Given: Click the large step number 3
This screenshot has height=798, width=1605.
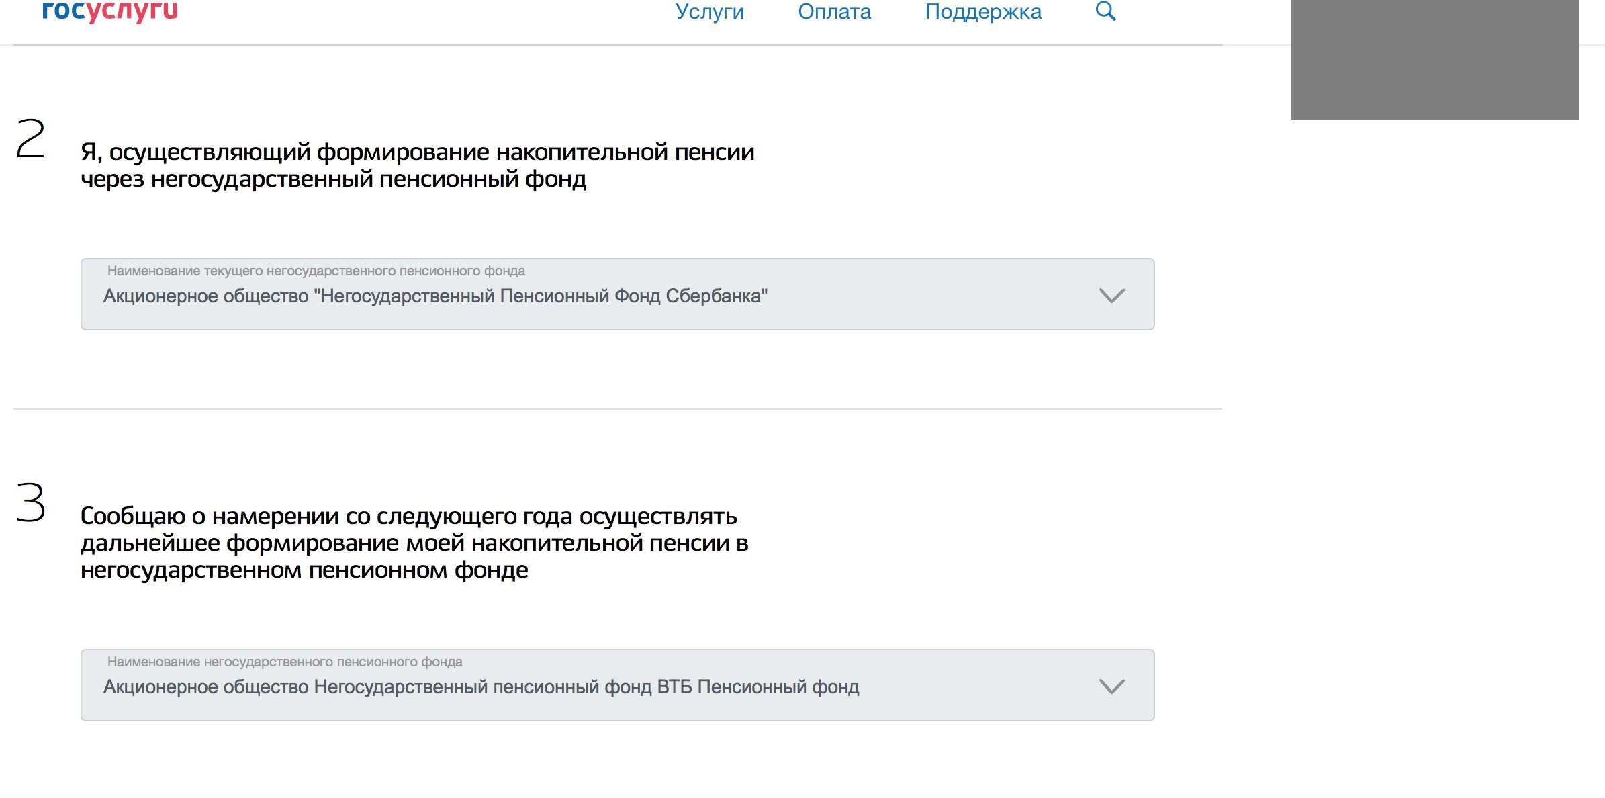Looking at the screenshot, I should pyautogui.click(x=31, y=502).
